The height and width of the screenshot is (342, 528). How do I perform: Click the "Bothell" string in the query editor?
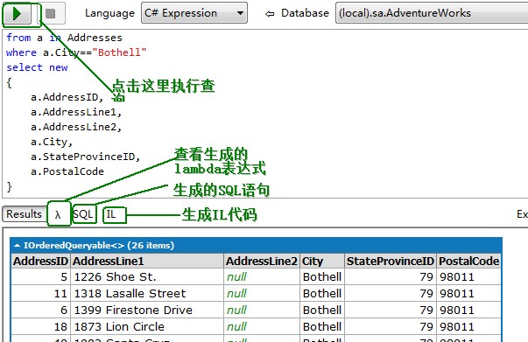(119, 52)
